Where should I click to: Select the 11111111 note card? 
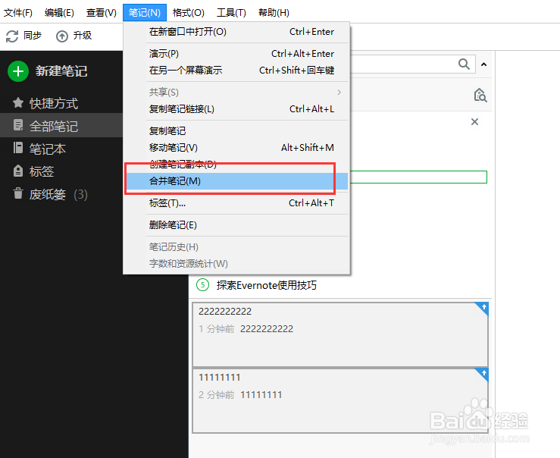340,401
